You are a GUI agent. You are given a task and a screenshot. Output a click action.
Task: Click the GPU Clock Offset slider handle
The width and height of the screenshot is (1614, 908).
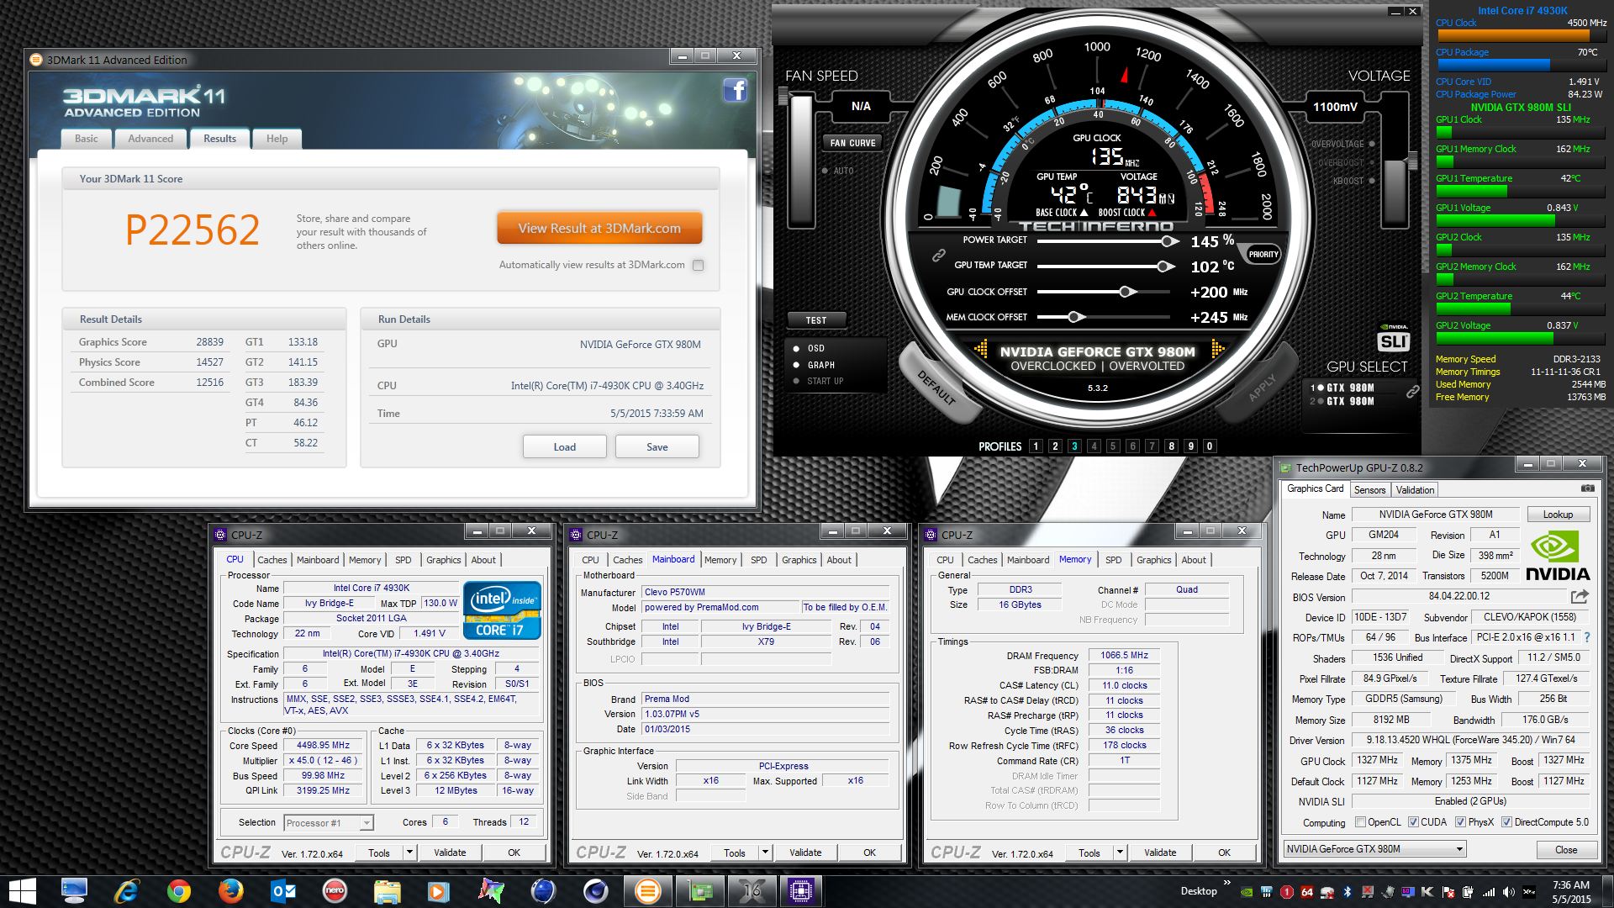(x=1126, y=292)
